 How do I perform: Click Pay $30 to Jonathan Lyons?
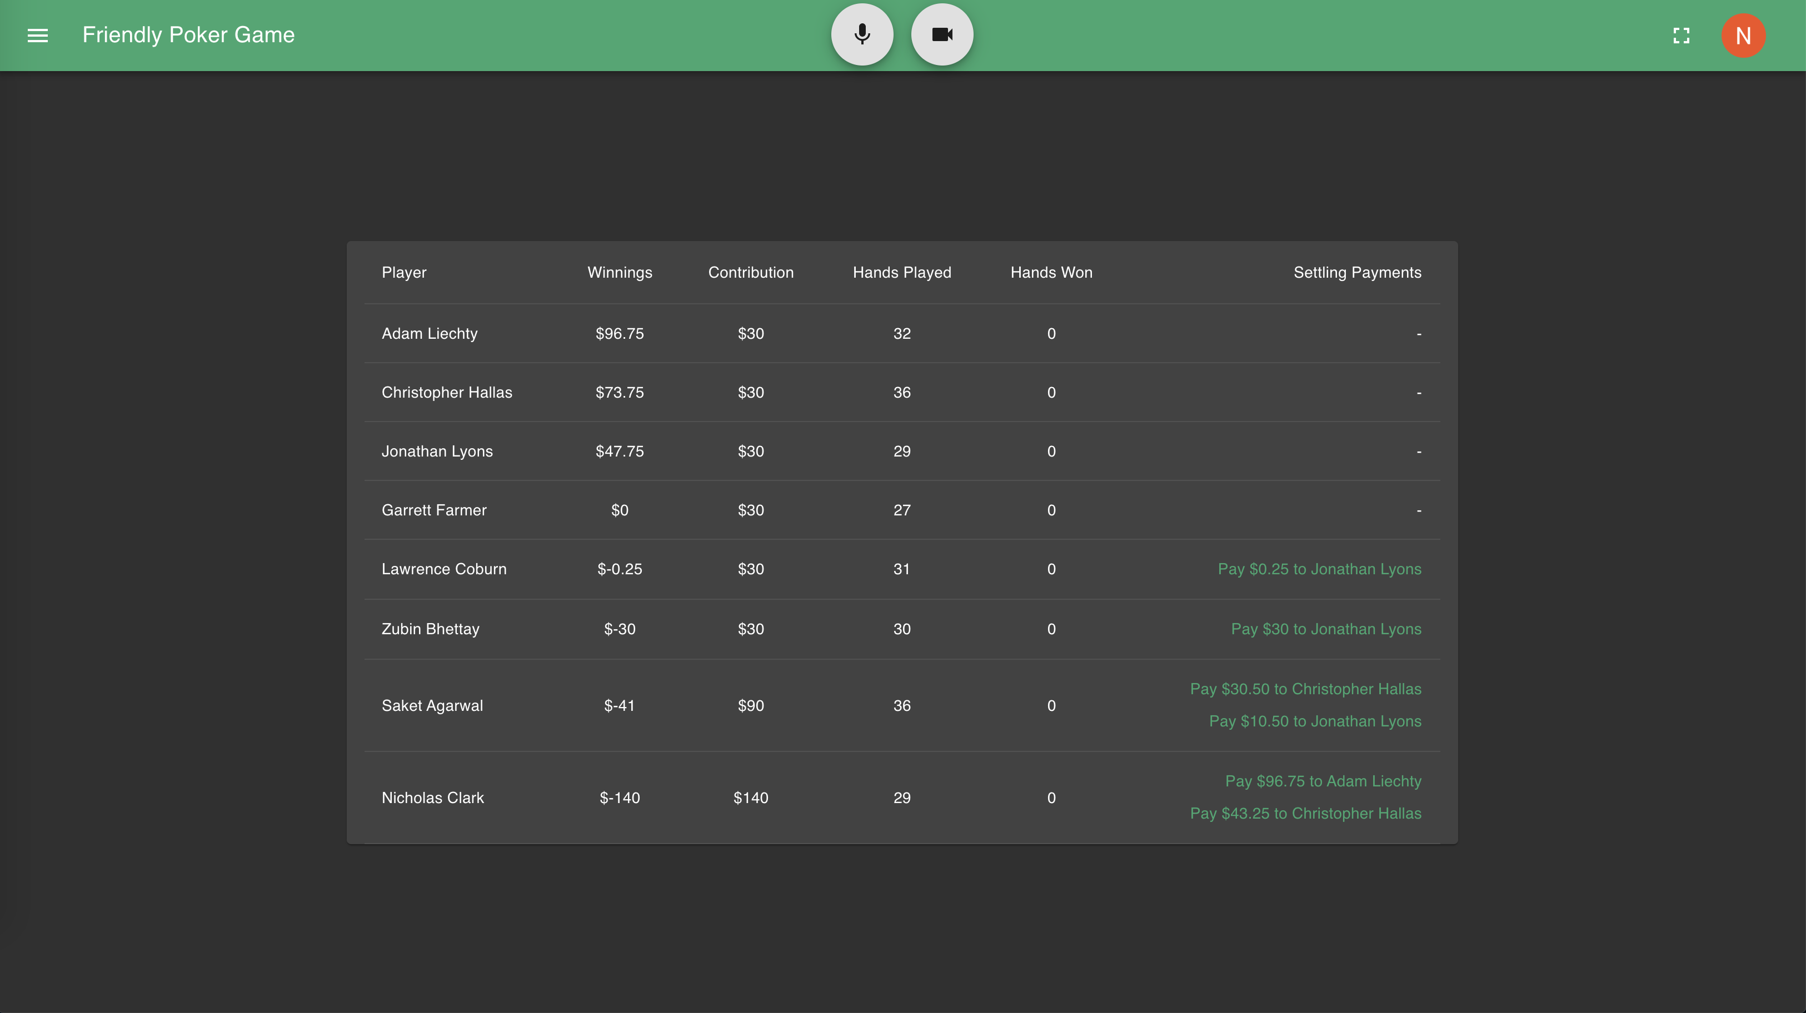pyautogui.click(x=1326, y=629)
